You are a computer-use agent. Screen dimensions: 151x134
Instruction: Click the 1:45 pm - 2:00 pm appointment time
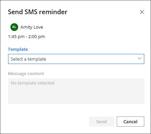(27, 37)
